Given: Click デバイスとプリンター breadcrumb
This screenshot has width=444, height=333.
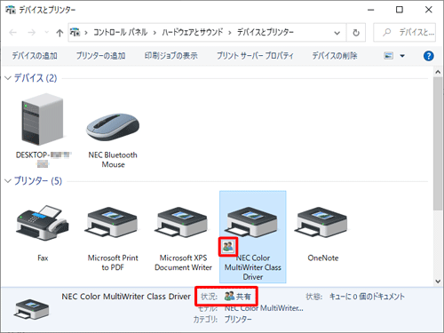Looking at the screenshot, I should [x=266, y=32].
